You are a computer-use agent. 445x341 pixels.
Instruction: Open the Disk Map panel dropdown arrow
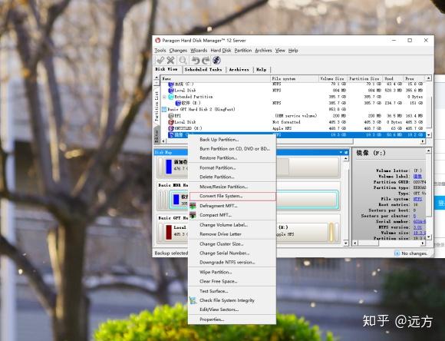click(x=341, y=152)
